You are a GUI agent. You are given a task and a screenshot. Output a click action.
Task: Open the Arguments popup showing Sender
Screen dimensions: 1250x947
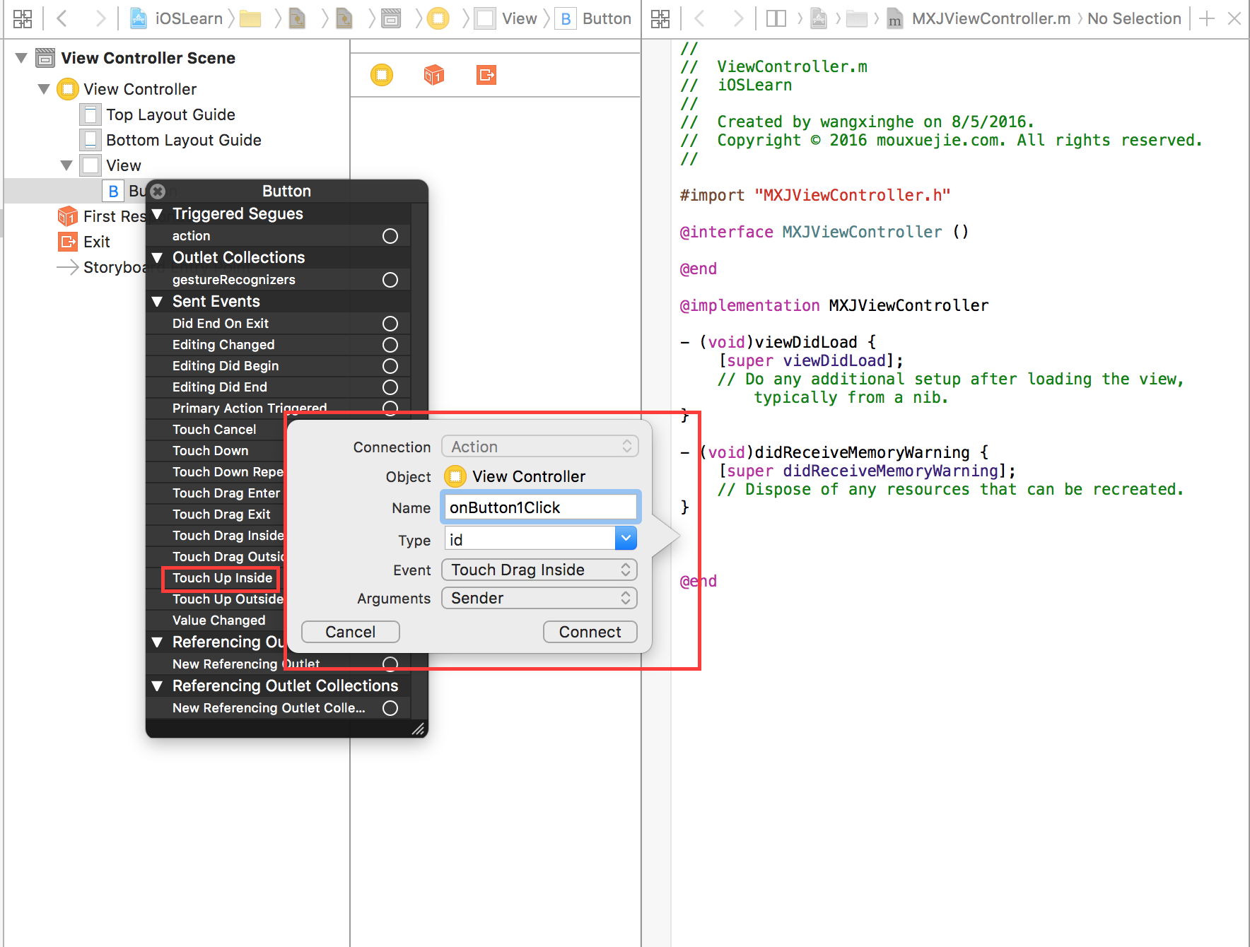coord(539,598)
